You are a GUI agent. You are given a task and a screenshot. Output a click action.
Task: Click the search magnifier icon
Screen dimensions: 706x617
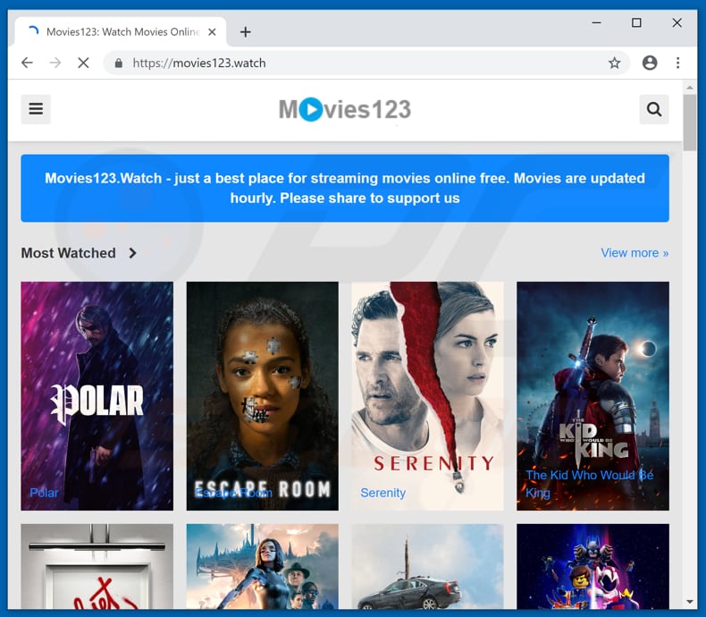(654, 109)
